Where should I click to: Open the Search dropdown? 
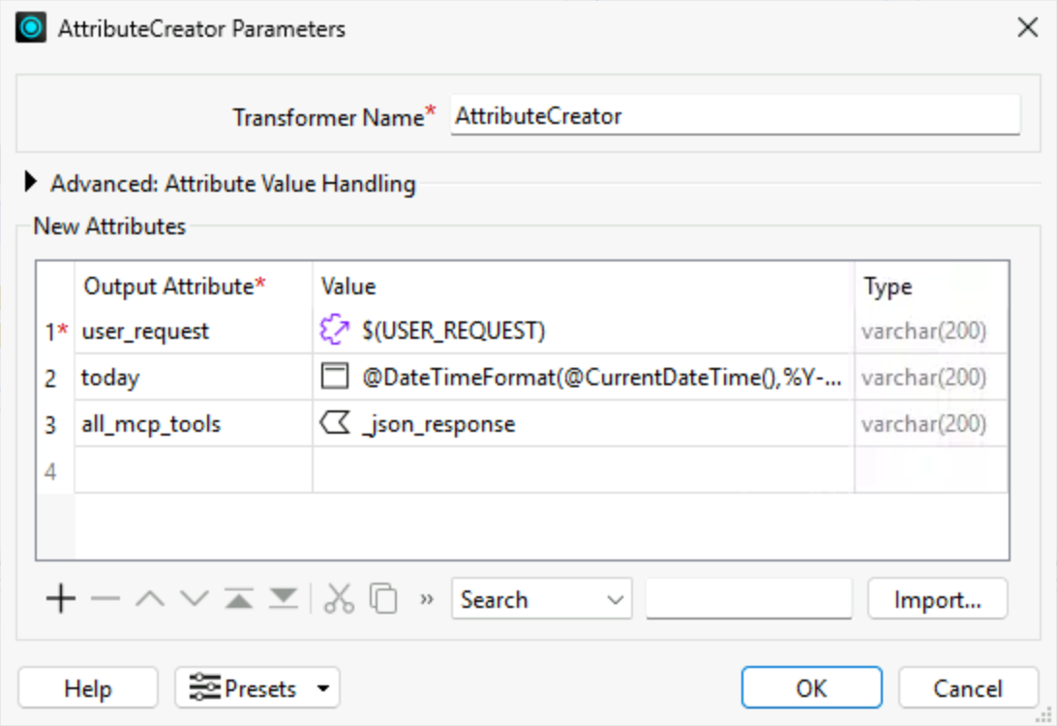point(541,598)
